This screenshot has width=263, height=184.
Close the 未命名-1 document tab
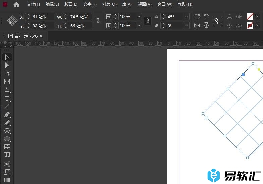[x=41, y=36]
